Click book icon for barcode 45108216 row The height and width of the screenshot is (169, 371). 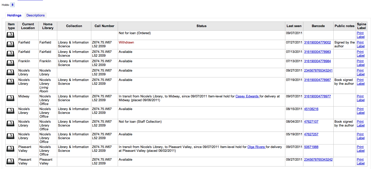[x=10, y=111]
